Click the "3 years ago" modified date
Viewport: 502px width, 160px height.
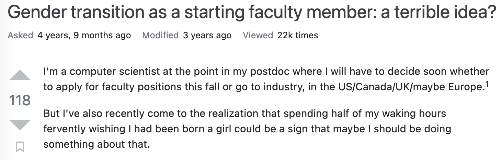(207, 35)
